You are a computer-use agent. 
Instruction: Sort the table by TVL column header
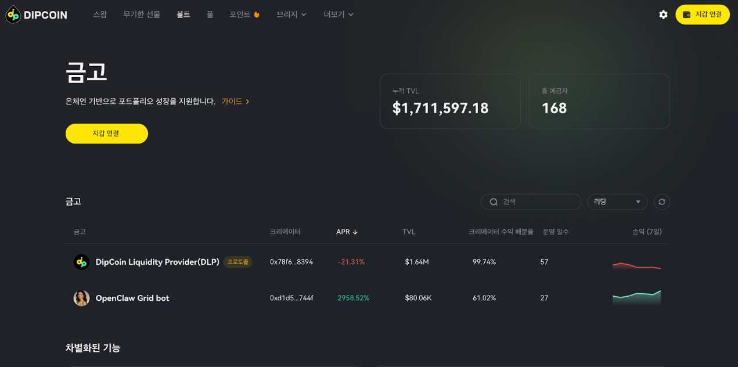(409, 232)
